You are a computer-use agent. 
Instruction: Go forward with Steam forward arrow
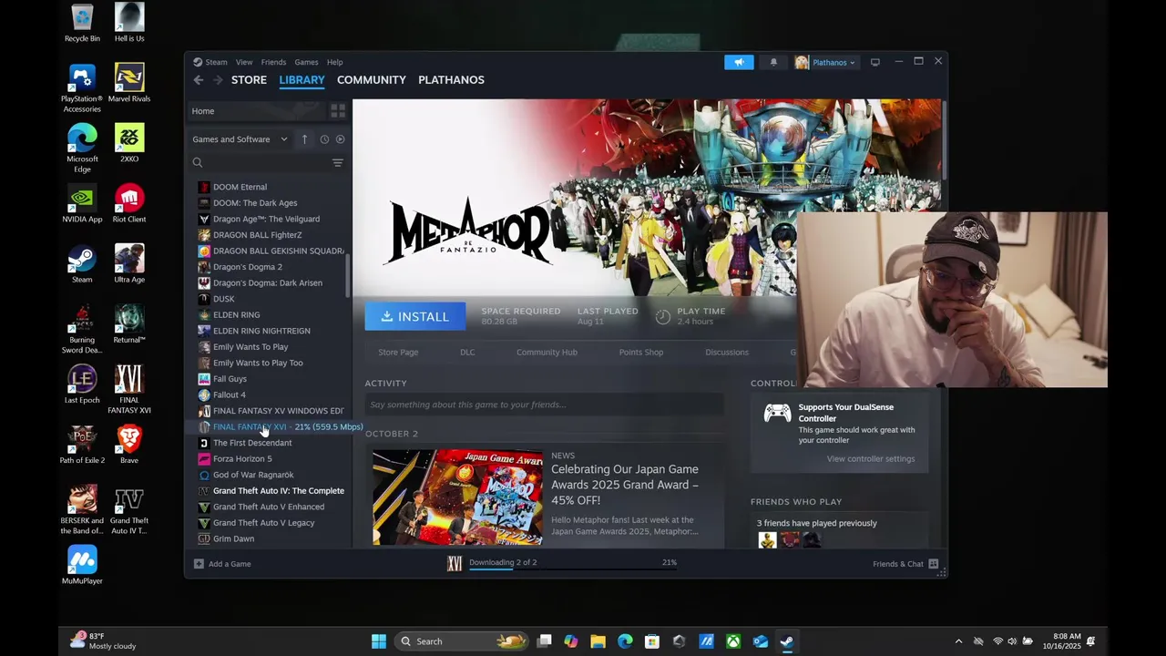coord(218,80)
